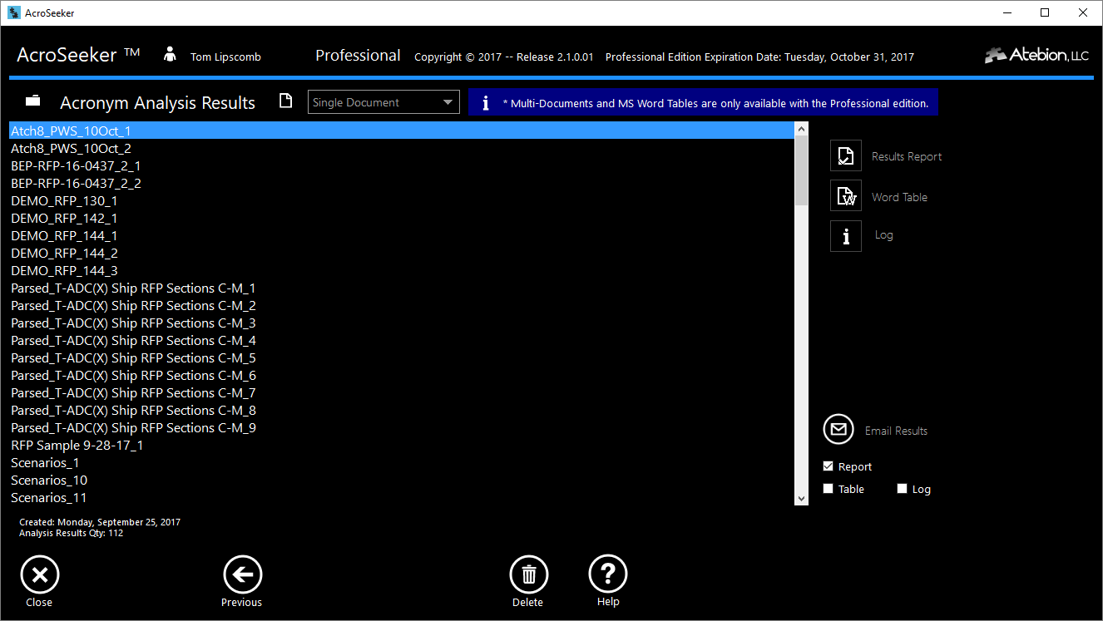Screen dimensions: 1103x621
Task: Click the Previous button label
Action: pyautogui.click(x=241, y=603)
